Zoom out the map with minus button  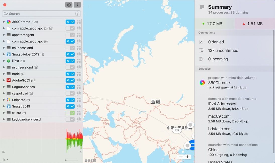[x=180, y=157]
